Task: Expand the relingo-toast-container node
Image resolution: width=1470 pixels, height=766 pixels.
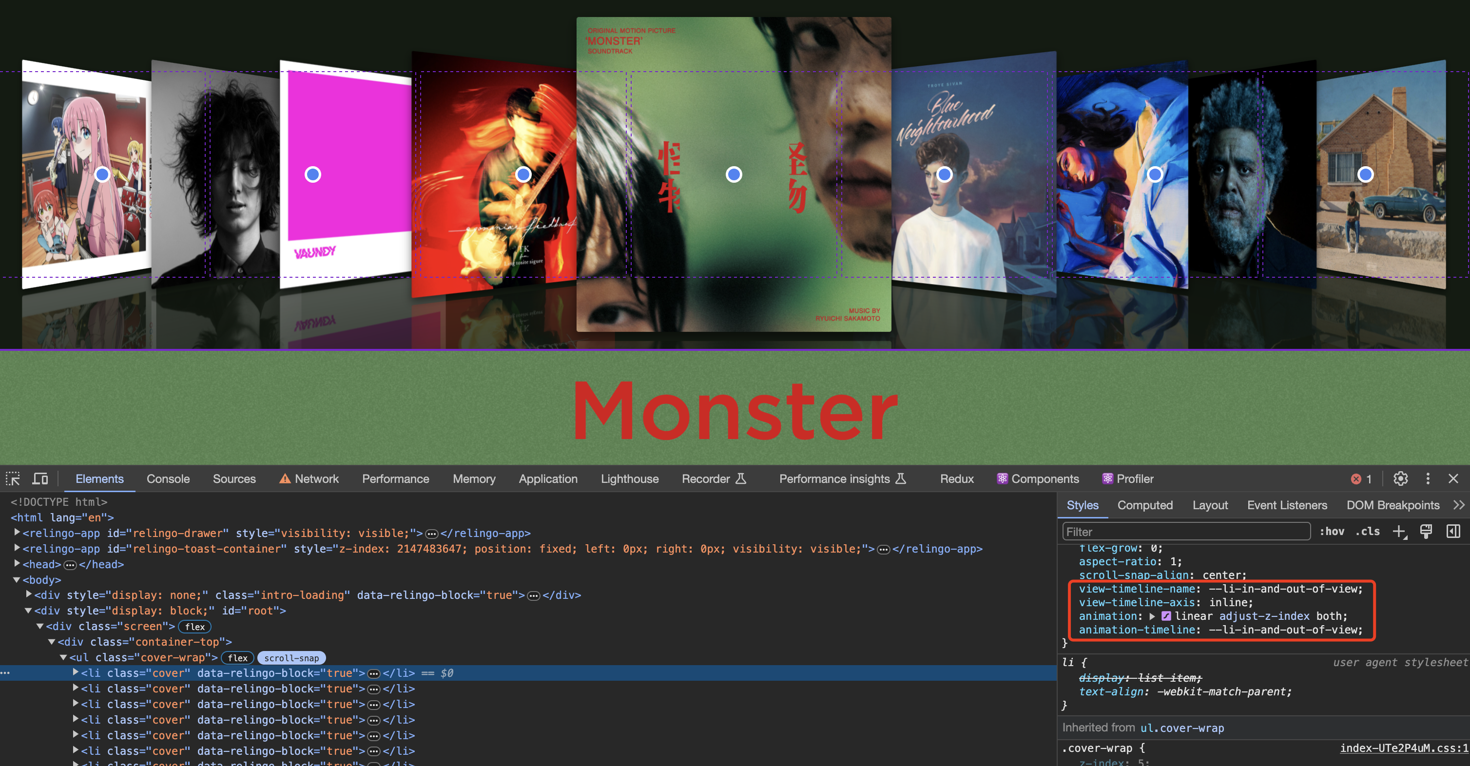Action: pyautogui.click(x=17, y=548)
